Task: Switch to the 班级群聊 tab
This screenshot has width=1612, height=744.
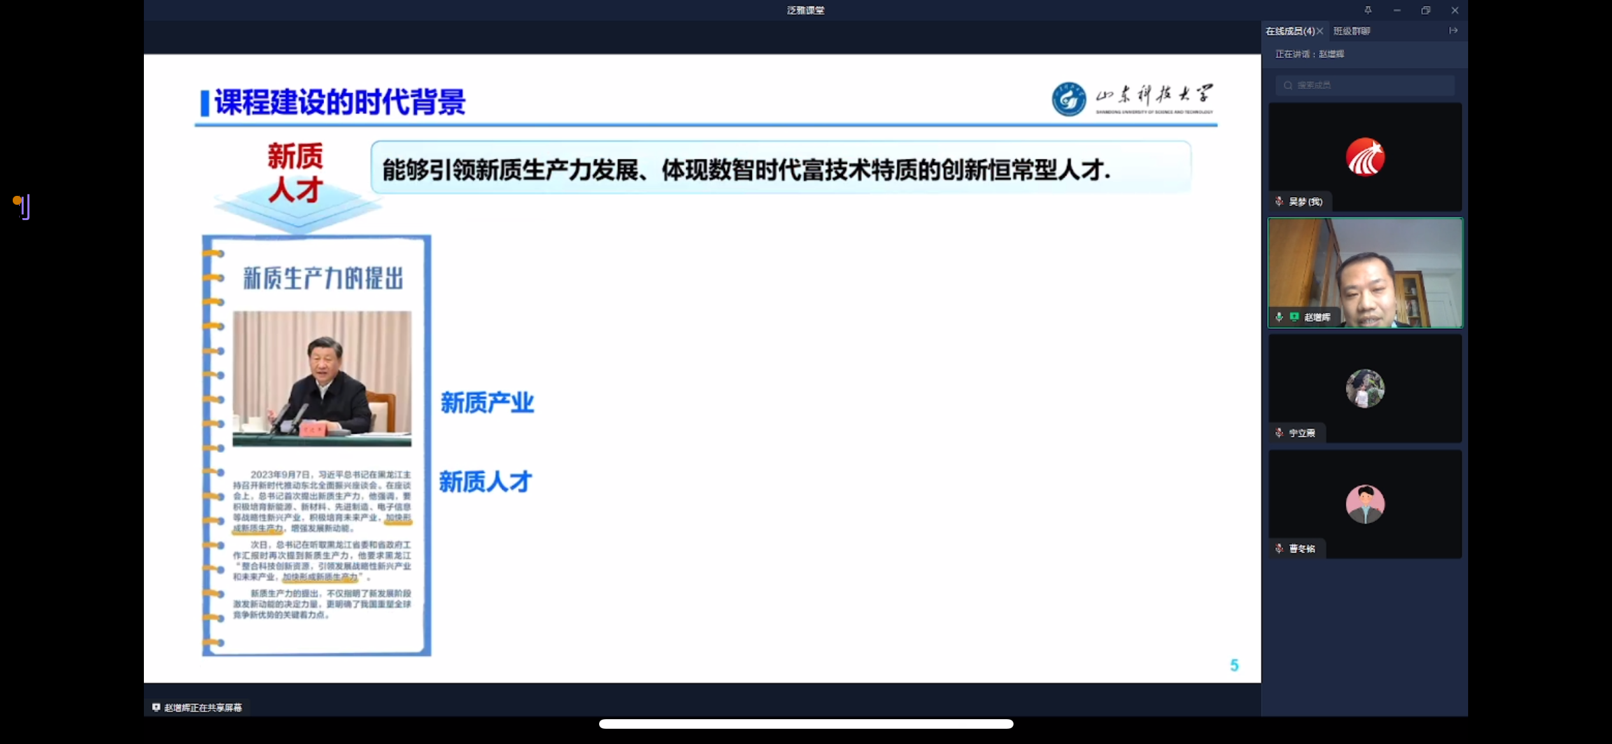Action: coord(1352,31)
